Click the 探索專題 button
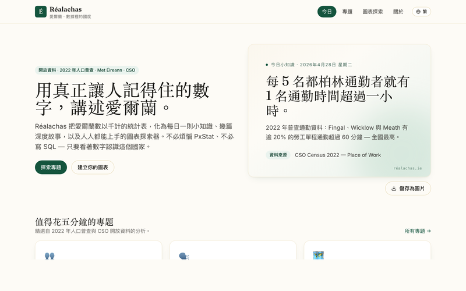This screenshot has width=466, height=291. (x=51, y=167)
